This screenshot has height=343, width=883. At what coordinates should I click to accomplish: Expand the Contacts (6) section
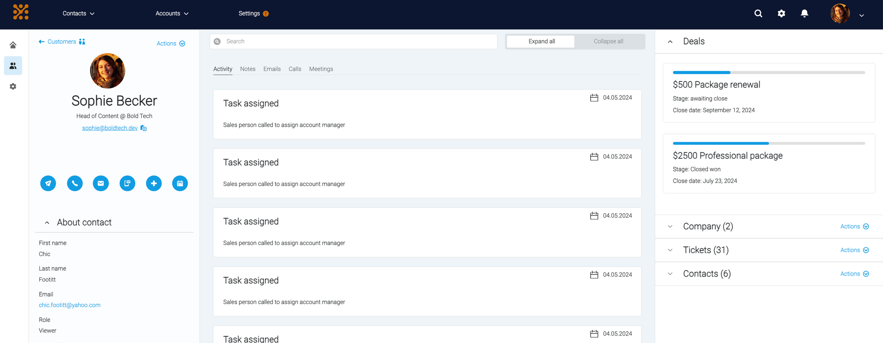670,274
